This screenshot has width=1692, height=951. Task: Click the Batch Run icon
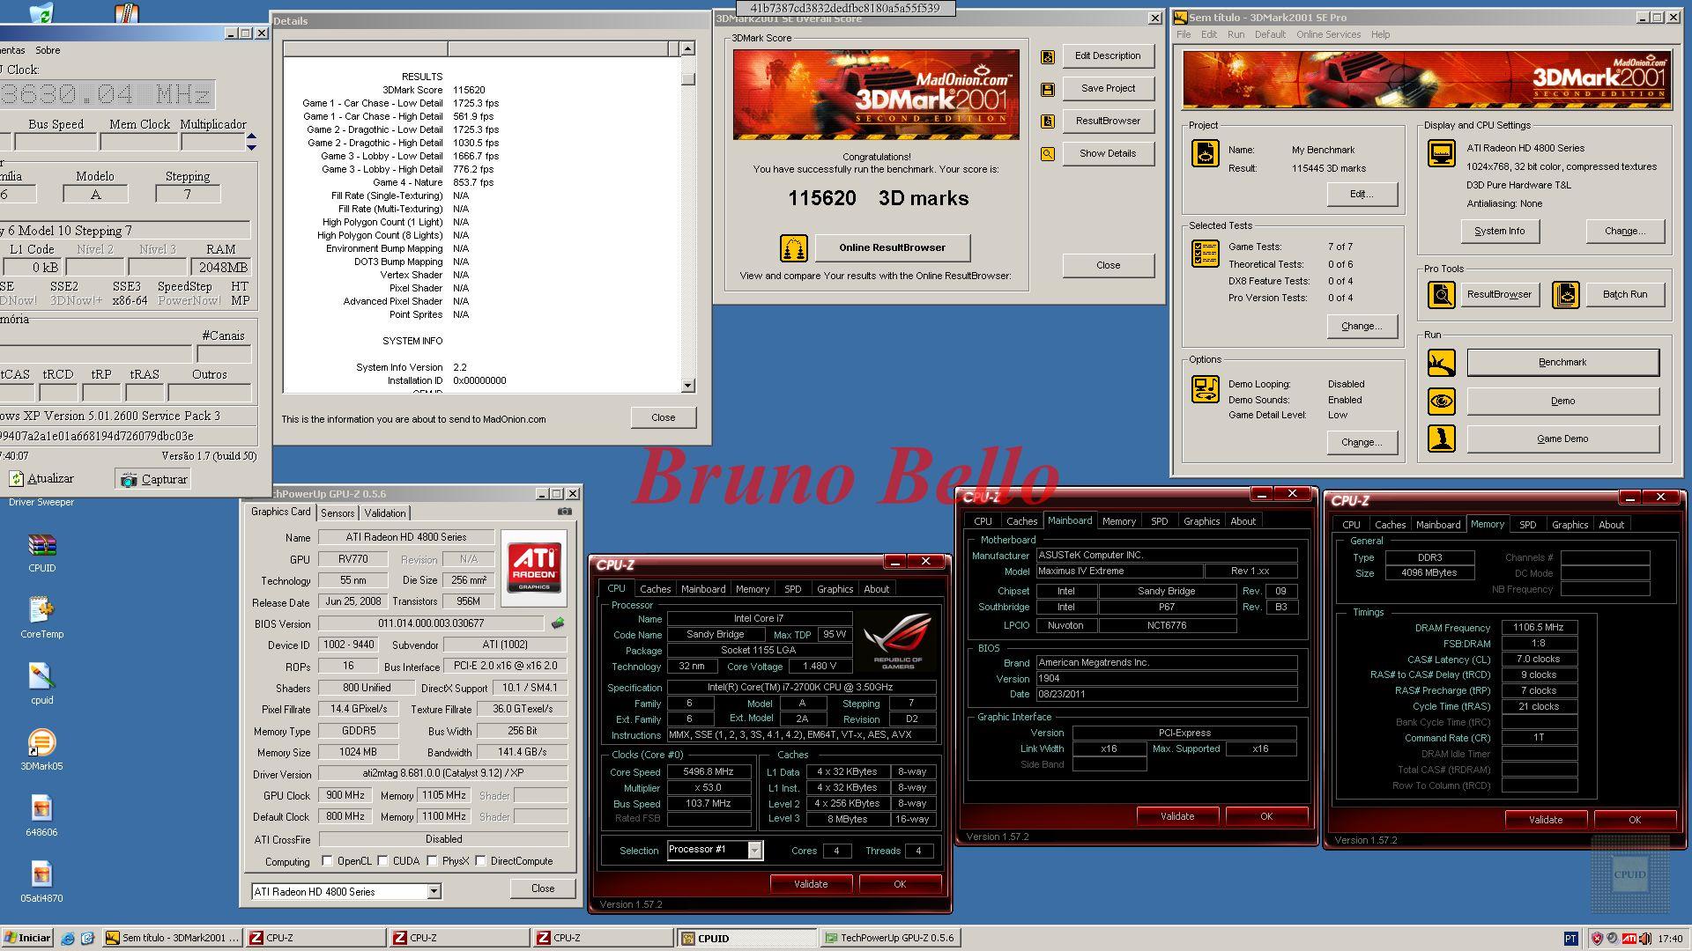1565,295
